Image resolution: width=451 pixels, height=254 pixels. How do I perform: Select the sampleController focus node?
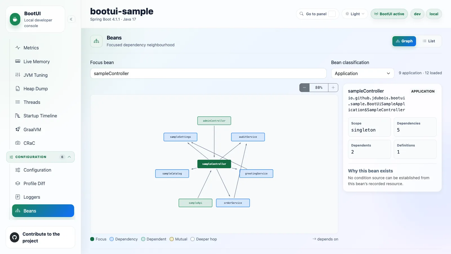(x=214, y=164)
